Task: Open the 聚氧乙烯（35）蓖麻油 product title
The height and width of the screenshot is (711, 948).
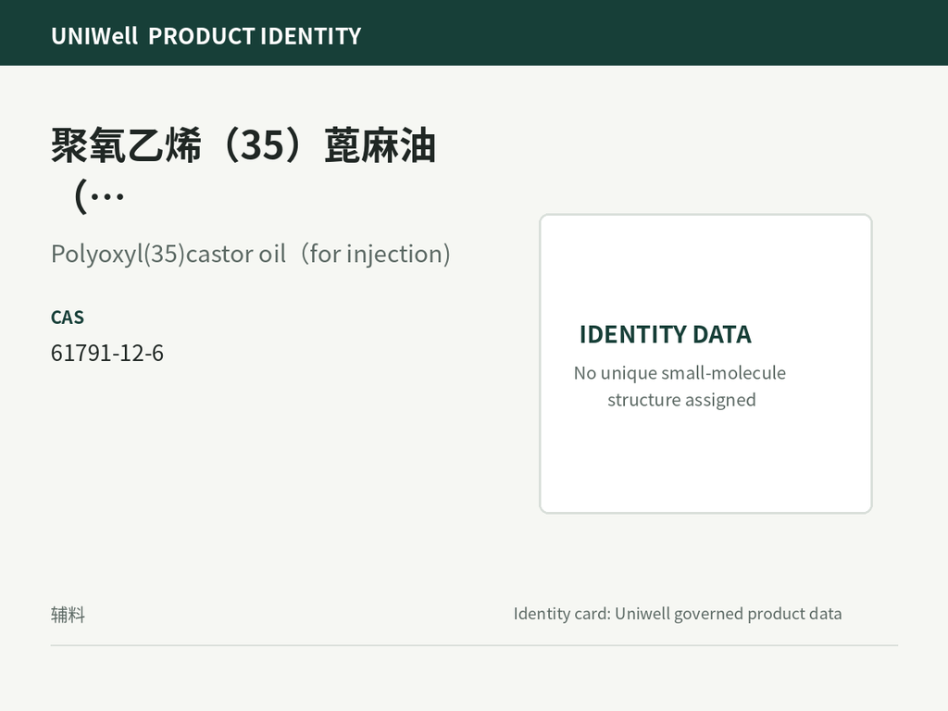Action: [243, 145]
